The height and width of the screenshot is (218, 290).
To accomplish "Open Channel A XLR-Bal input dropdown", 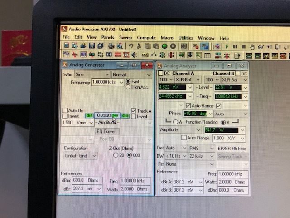I will coord(188,80).
